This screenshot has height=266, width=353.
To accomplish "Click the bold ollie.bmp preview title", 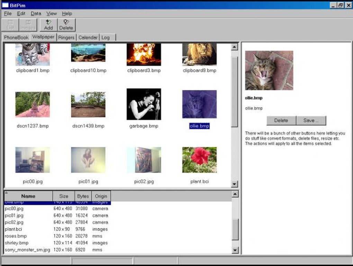I will pyautogui.click(x=254, y=98).
